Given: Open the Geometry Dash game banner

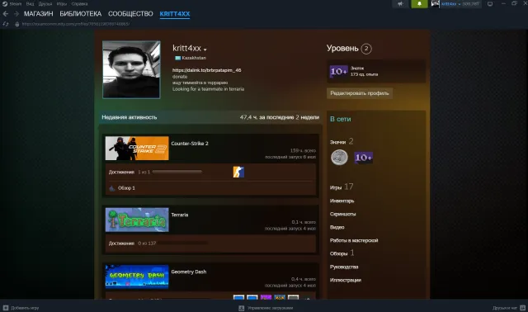Looking at the screenshot, I should (137, 277).
